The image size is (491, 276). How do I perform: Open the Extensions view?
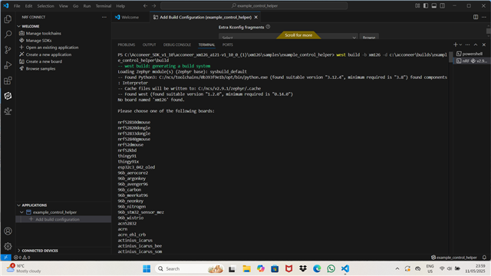point(8,80)
